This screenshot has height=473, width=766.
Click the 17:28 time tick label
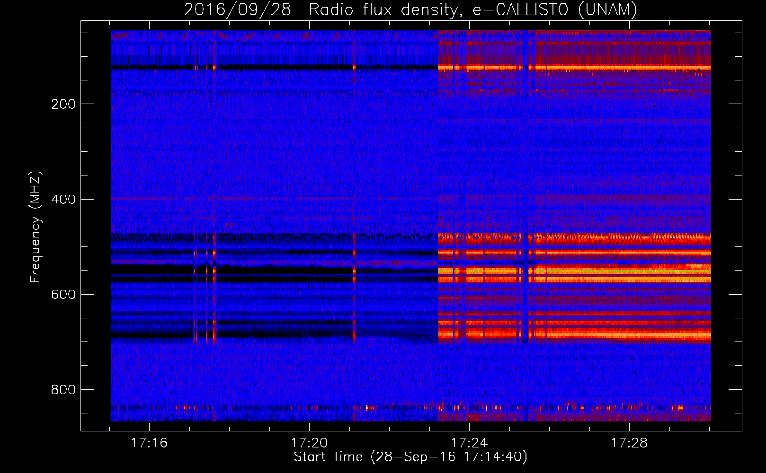[629, 443]
